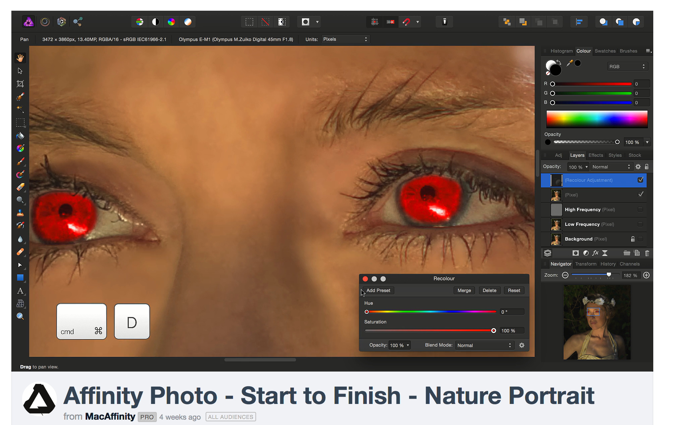
Task: Open the Export persona
Action: point(78,22)
